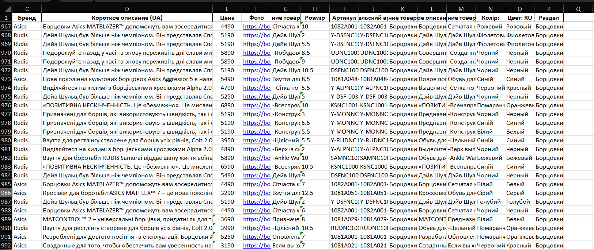The height and width of the screenshot is (250, 594).
Task: Click the color cell 'Серый'
Action: click(x=520, y=193)
